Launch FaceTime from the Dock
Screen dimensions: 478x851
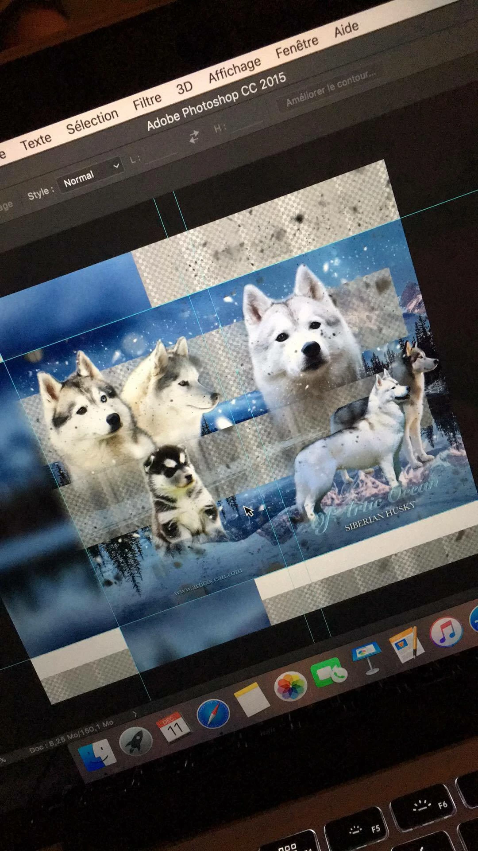(329, 671)
